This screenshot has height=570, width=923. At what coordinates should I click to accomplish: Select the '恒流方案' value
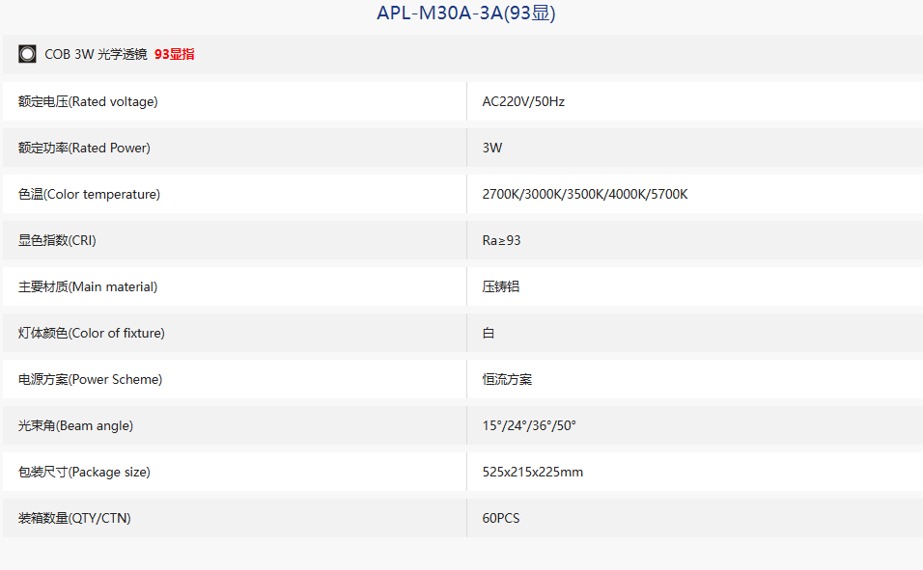pyautogui.click(x=507, y=379)
